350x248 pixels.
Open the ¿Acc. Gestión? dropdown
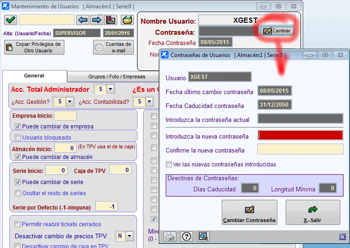click(x=69, y=102)
